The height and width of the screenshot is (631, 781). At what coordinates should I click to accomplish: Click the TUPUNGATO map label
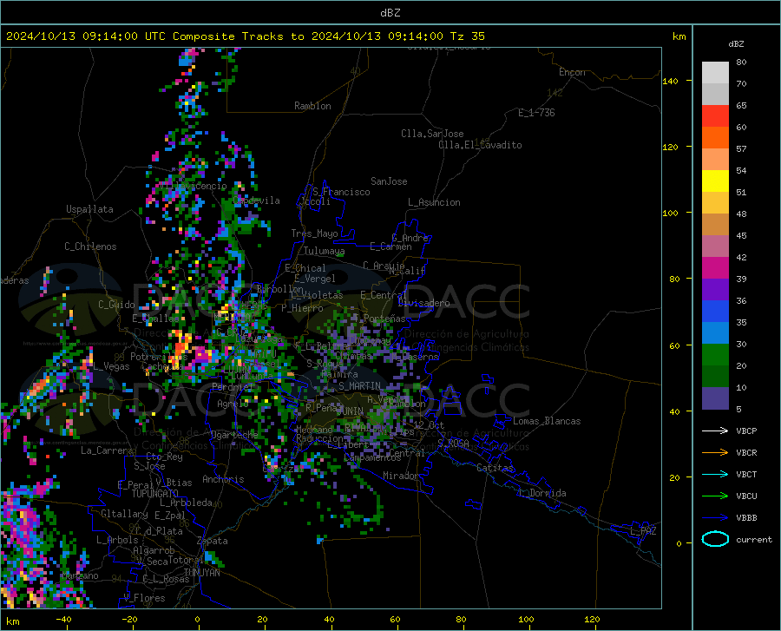pyautogui.click(x=155, y=494)
